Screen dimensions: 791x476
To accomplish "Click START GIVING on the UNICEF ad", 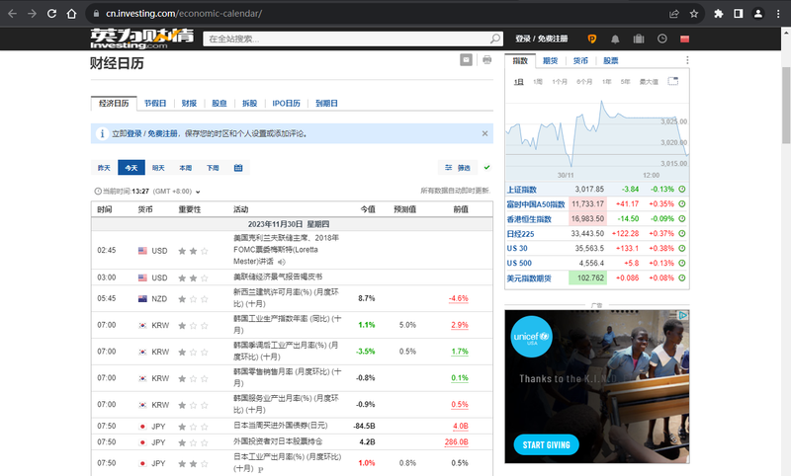I will pos(547,444).
